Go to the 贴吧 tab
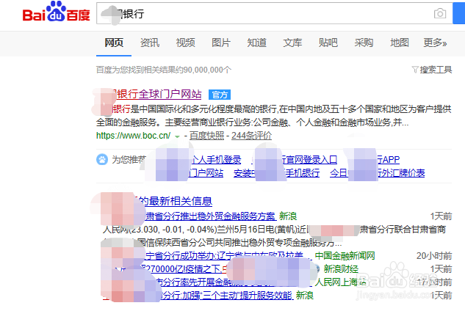 (328, 43)
